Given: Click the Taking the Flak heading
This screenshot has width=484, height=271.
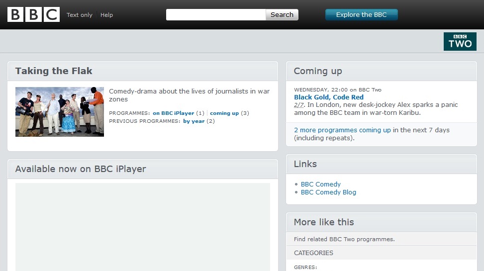Looking at the screenshot, I should tap(54, 71).
